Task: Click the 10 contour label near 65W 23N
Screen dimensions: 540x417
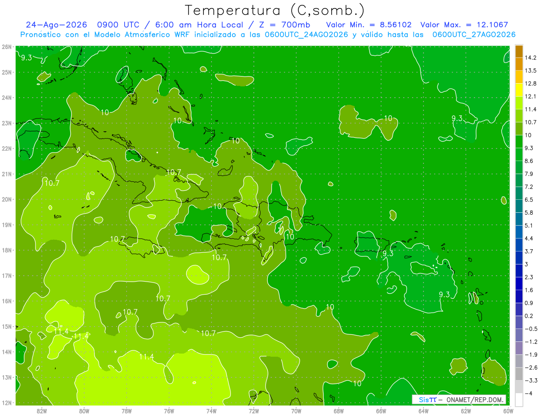Action: (388, 118)
